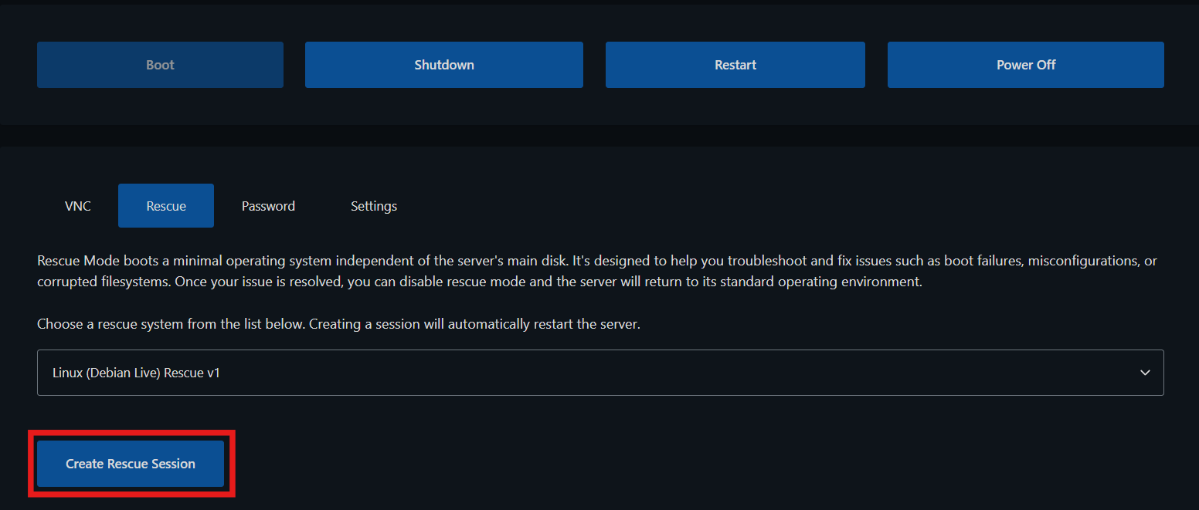Screen dimensions: 1199x510
Task: Click the 'Choose a rescue system' instruction text
Action: coord(338,324)
